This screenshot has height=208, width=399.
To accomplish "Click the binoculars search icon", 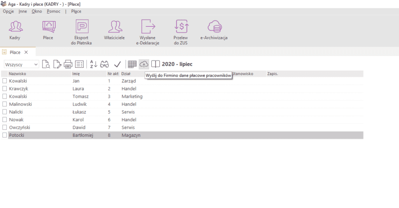I will click(x=104, y=64).
